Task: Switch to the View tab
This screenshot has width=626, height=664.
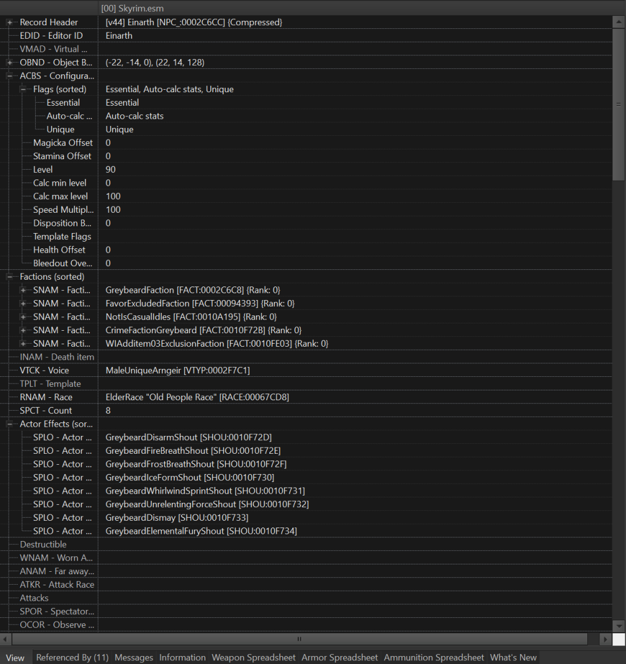Action: 15,657
